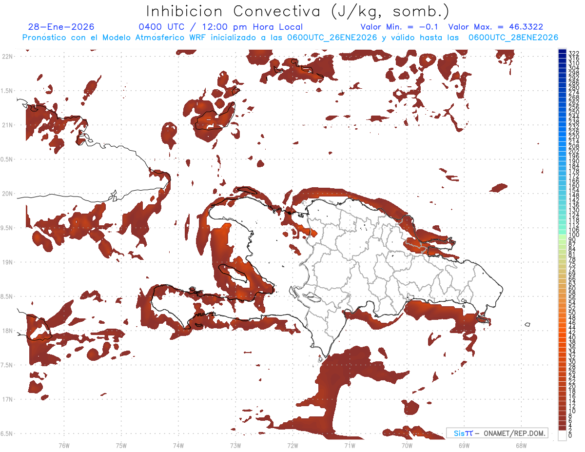
Task: Click the "20N" latitude label
Action: (x=7, y=194)
